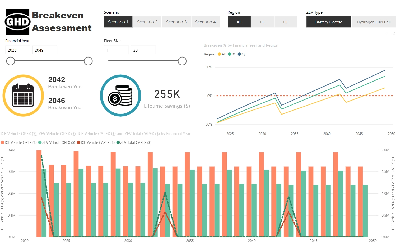Open focus mode for the breakeven chart
Viewport: 396px width, 248px height.
tap(393, 33)
